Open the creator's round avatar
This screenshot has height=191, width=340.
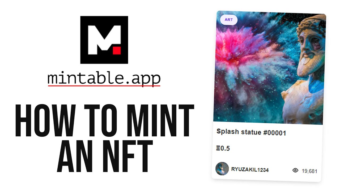(222, 169)
